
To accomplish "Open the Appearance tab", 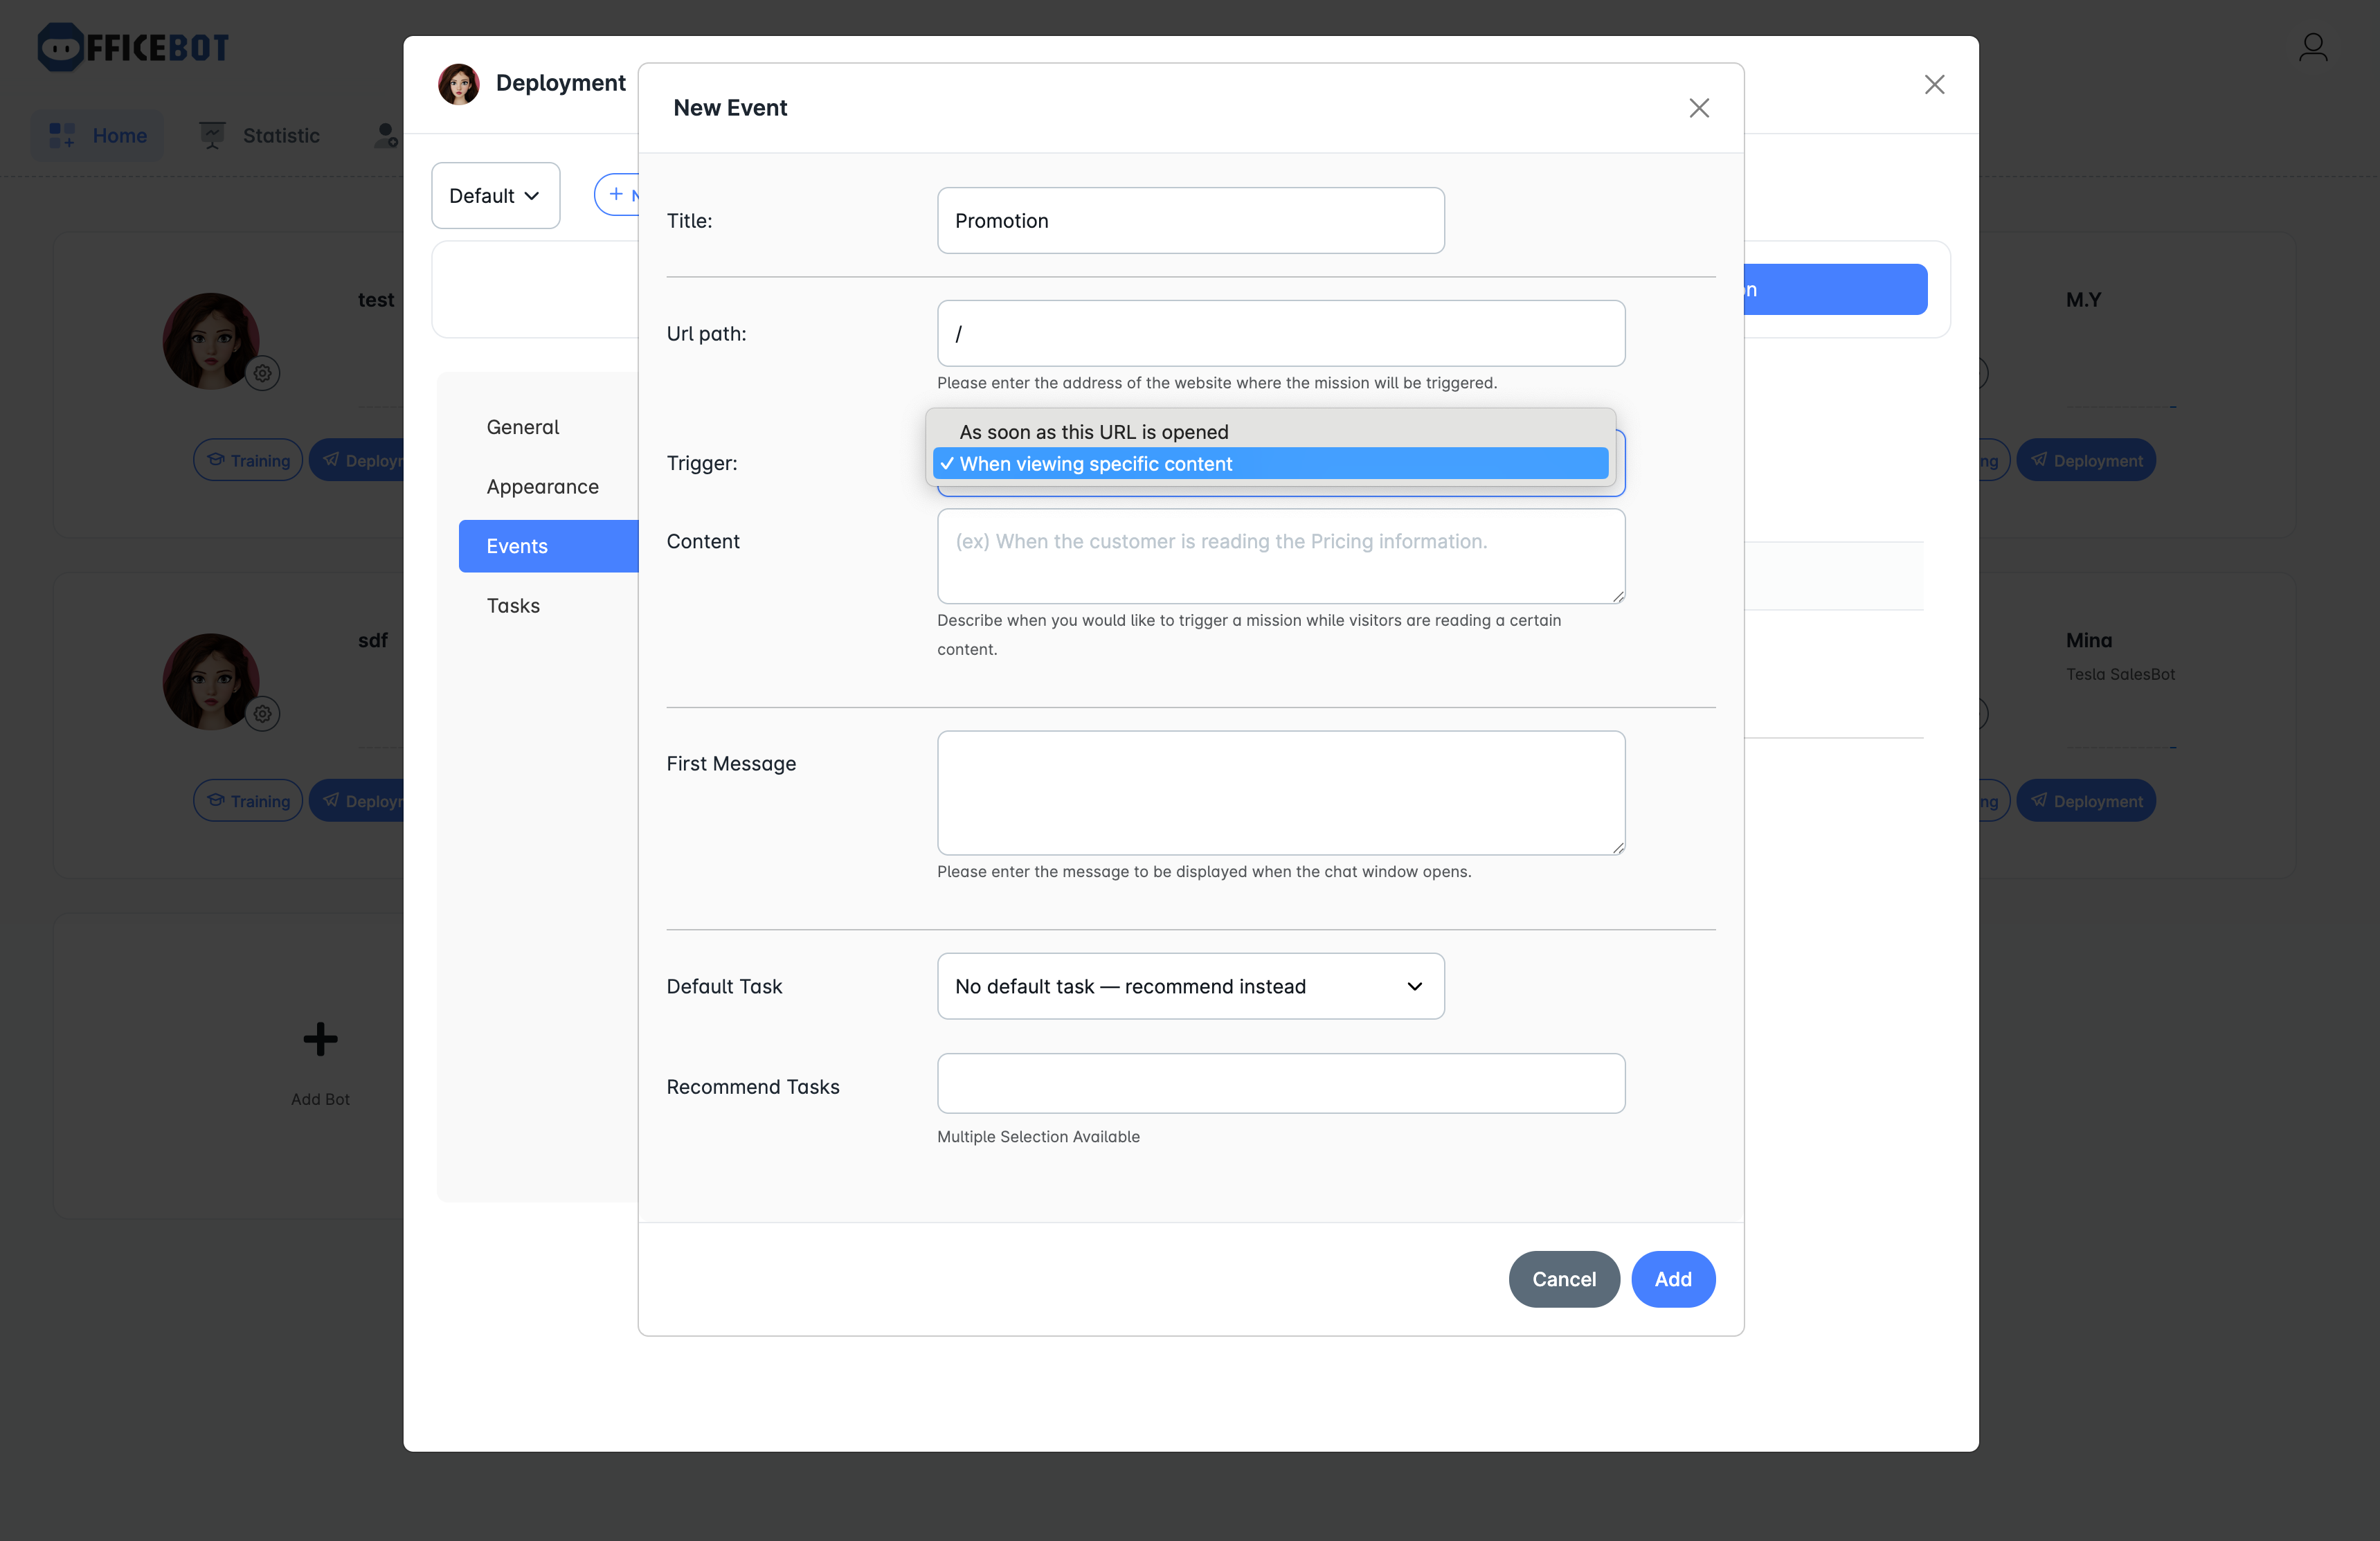I will 542,487.
